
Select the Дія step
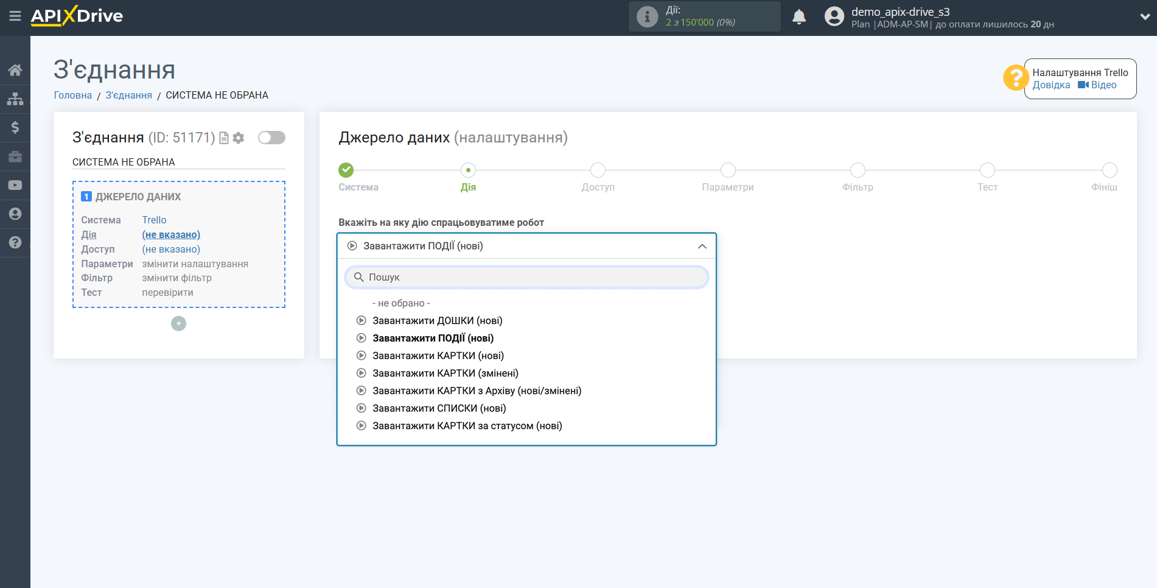click(468, 170)
